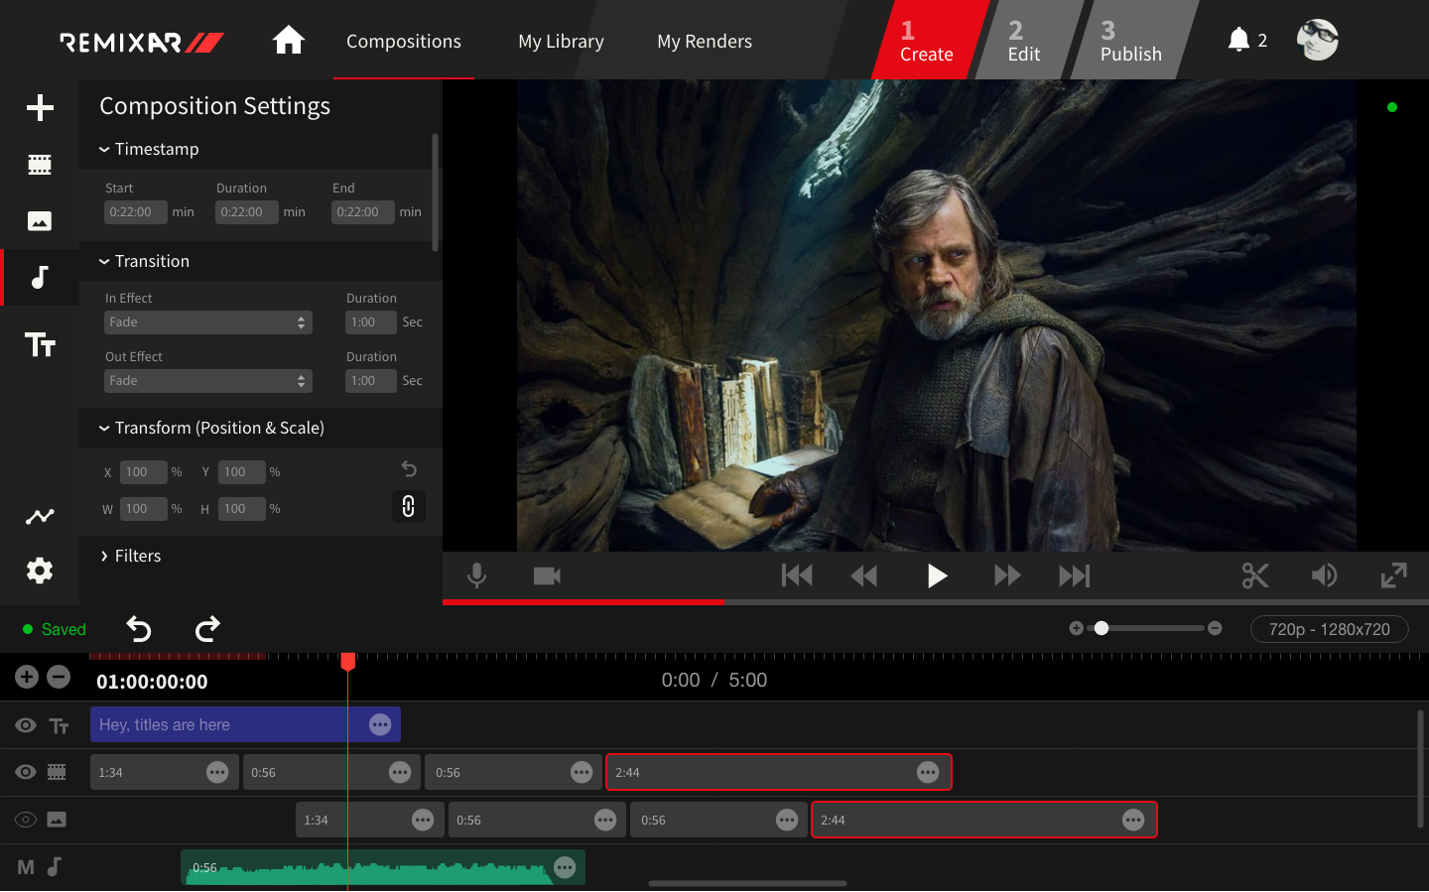
Task: Click the H height field
Action: [x=241, y=509]
